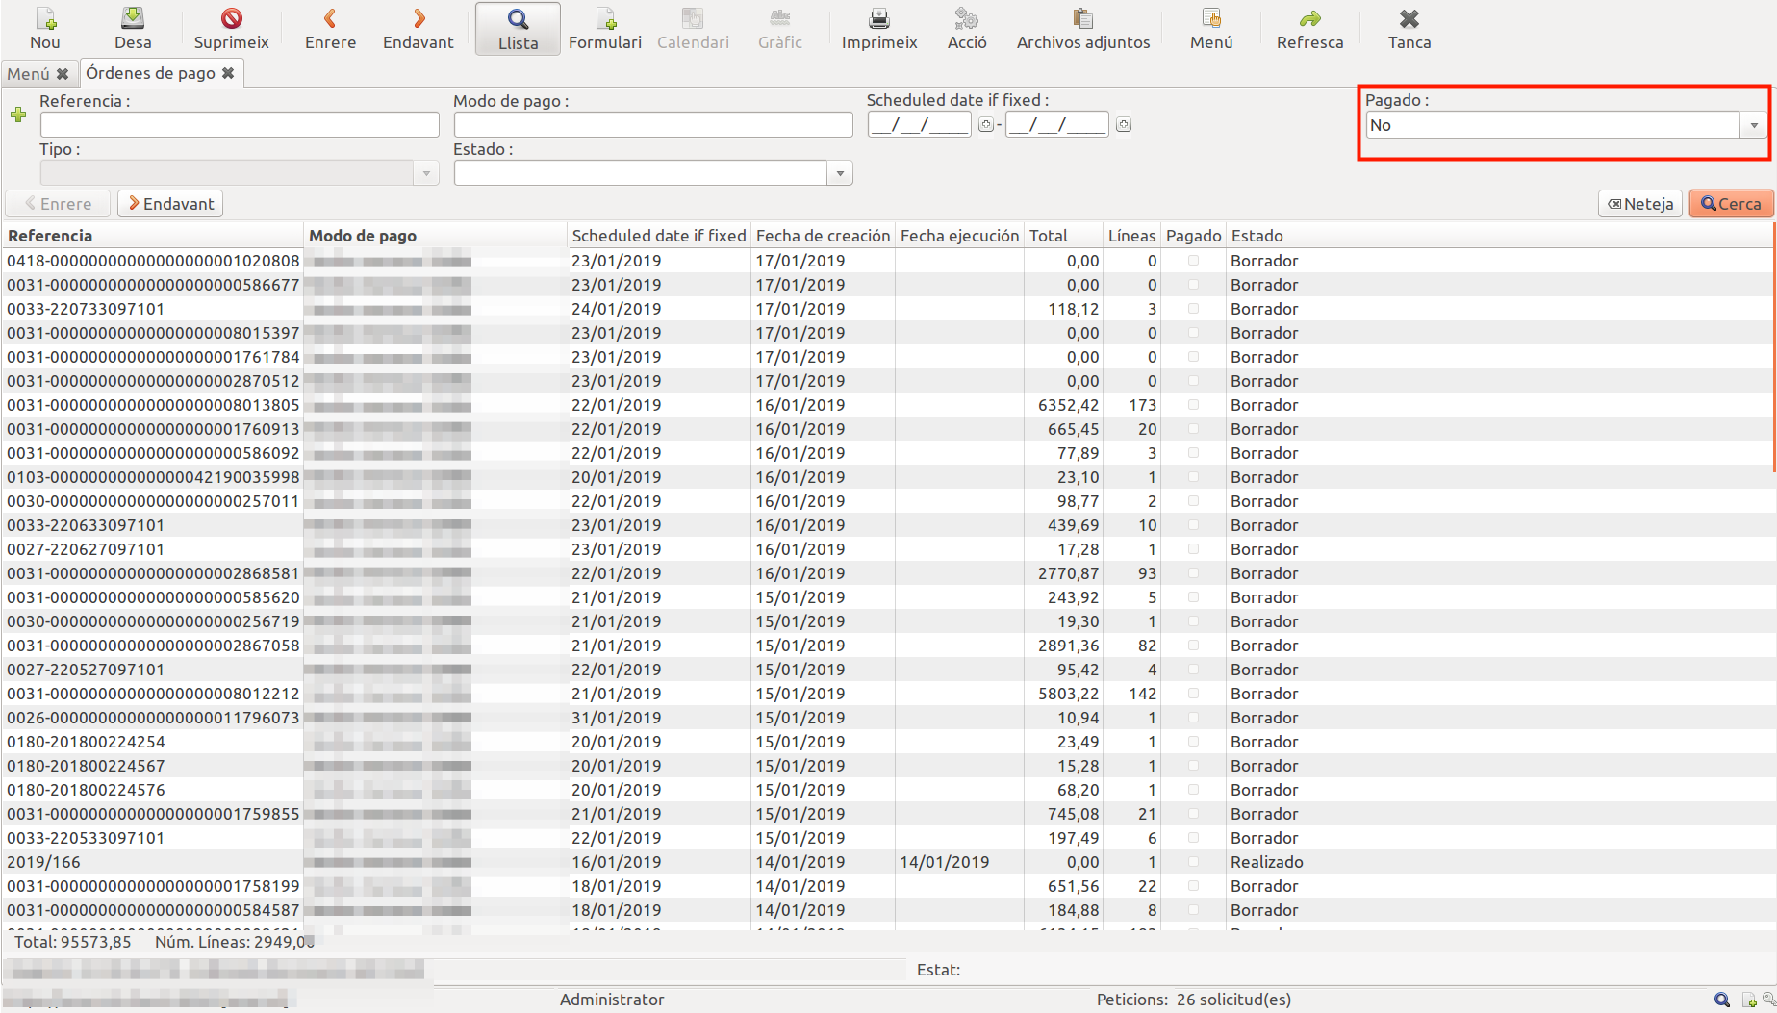Toggle Pagado checkbox for row 0027-220627097101
Screen dimensions: 1777x1013
pos(1193,549)
